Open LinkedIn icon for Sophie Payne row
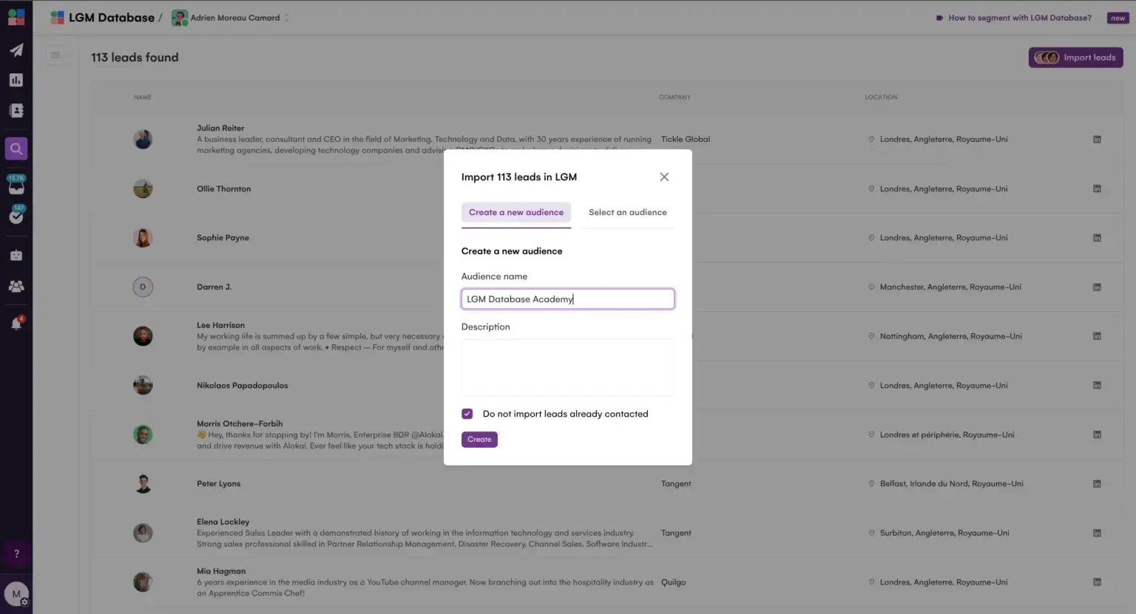Image resolution: width=1136 pixels, height=614 pixels. [1097, 238]
